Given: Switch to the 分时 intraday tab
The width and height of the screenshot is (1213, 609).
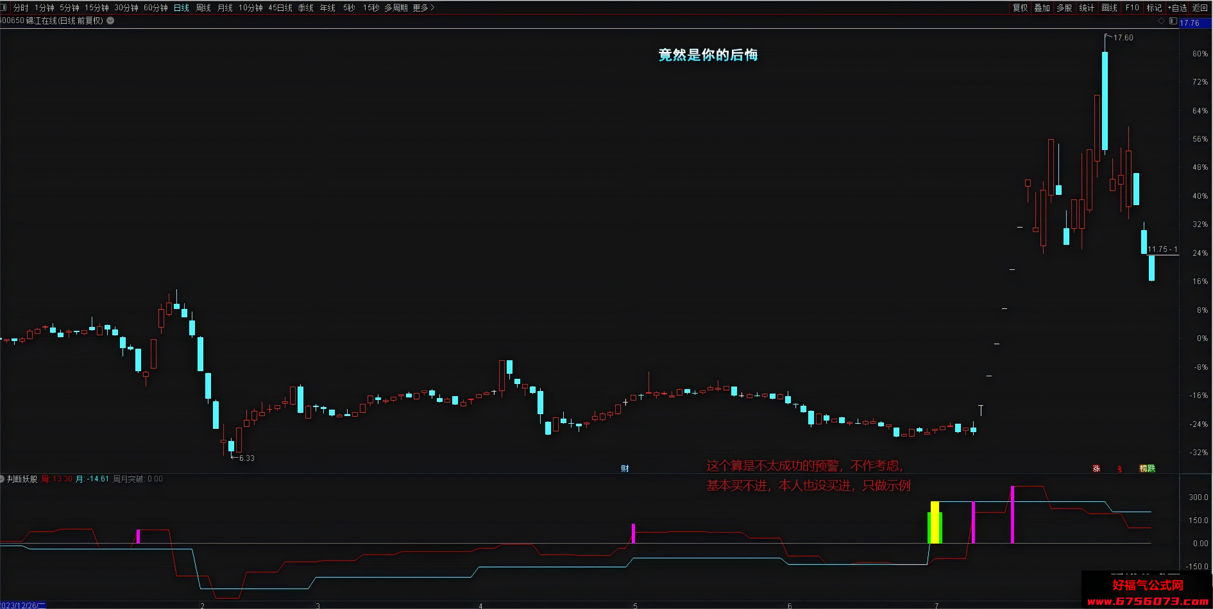Looking at the screenshot, I should [21, 8].
